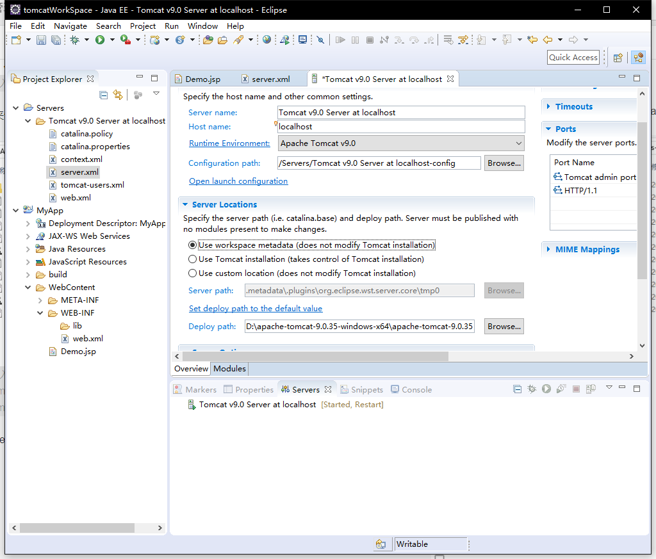This screenshot has height=559, width=656.
Task: Start the server in debug mode from Servers view
Action: point(532,389)
